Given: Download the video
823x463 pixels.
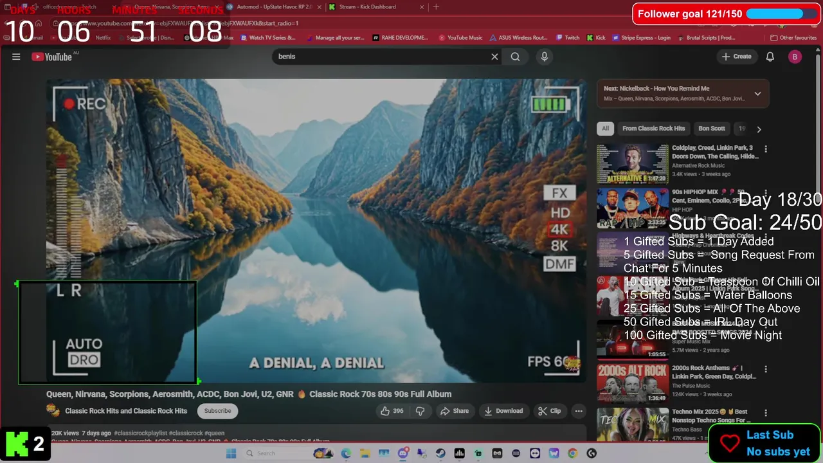Looking at the screenshot, I should click(x=503, y=411).
